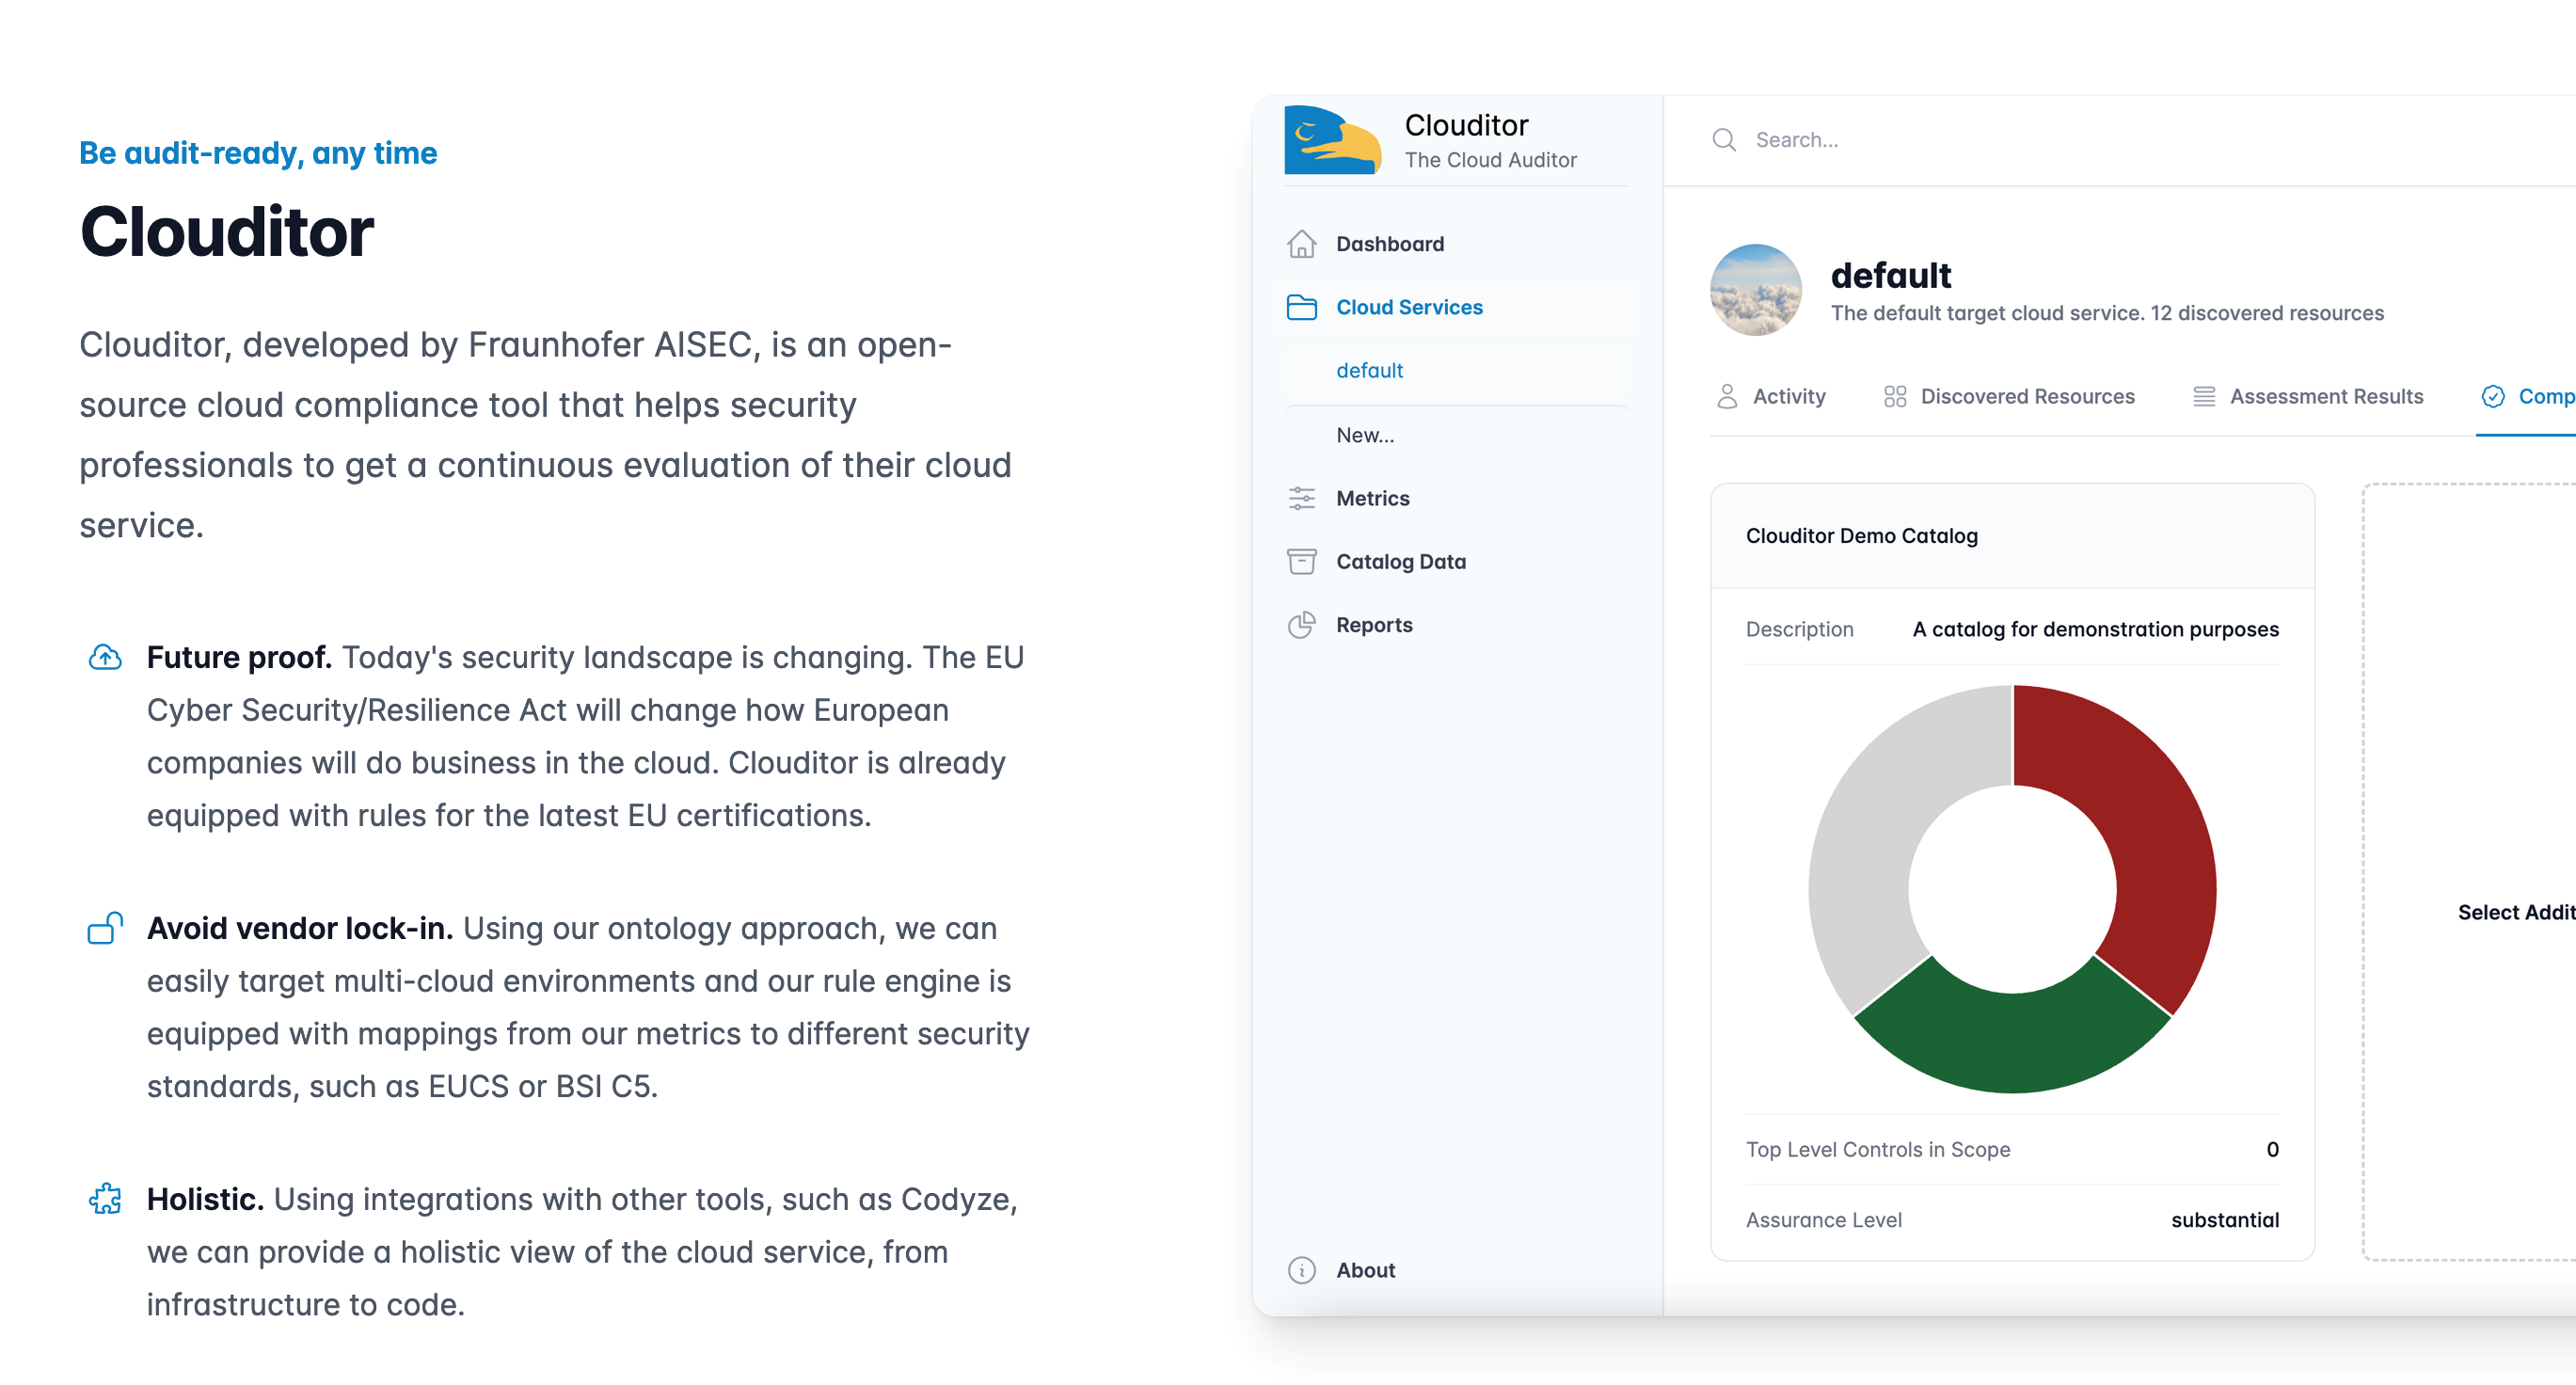This screenshot has width=2576, height=1385.
Task: Click the Dashboard house icon
Action: pyautogui.click(x=1301, y=244)
